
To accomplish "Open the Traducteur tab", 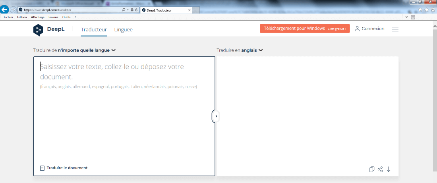I will pyautogui.click(x=94, y=29).
